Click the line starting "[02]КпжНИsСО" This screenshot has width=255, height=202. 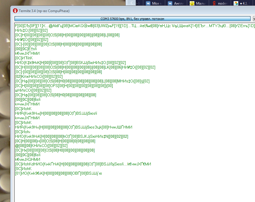pos(39,76)
